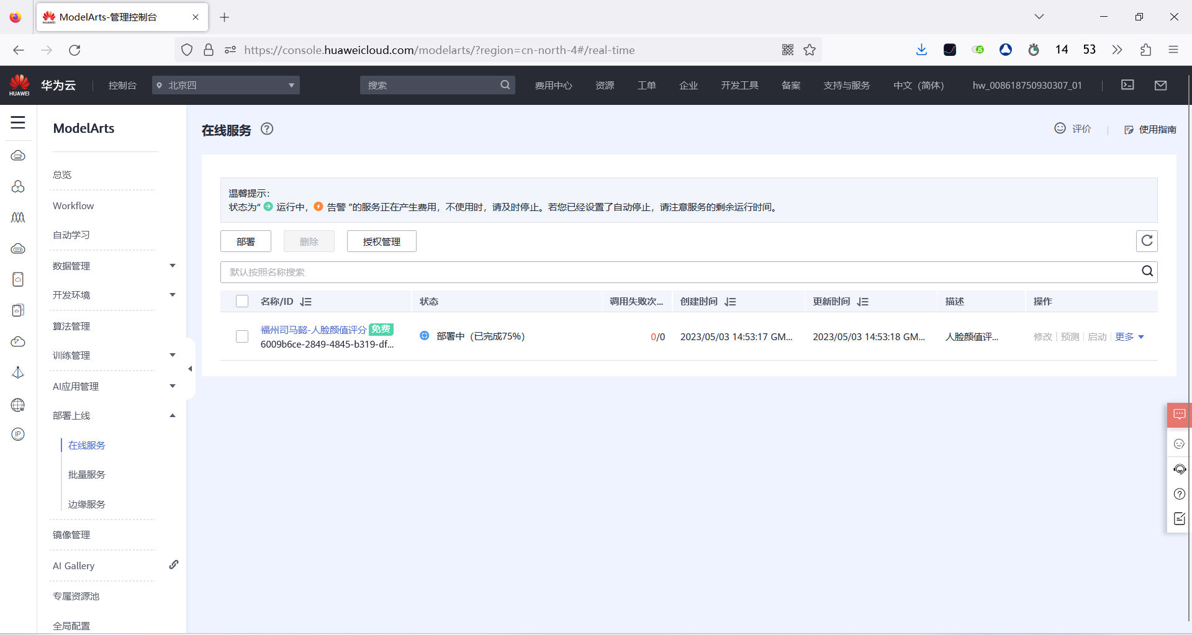Click the page QR code icon
The image size is (1192, 635).
788,50
